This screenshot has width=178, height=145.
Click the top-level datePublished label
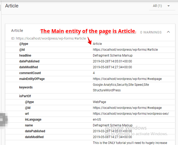[x=29, y=61]
